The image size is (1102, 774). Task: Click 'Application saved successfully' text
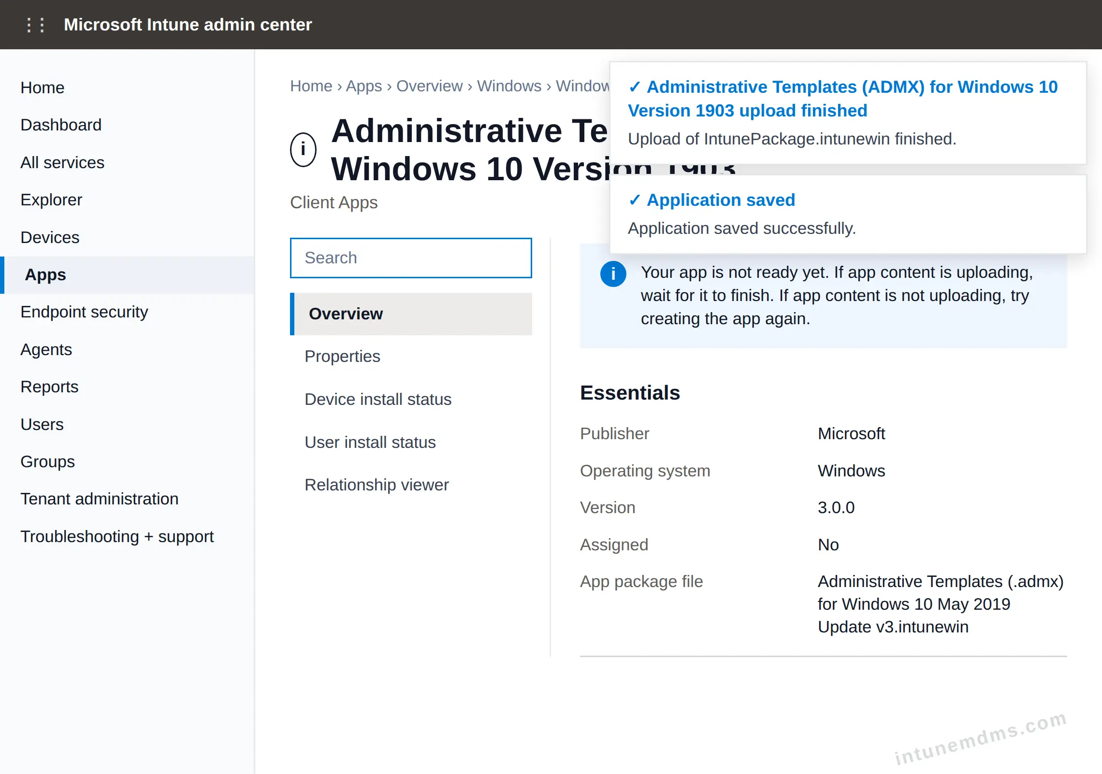(x=742, y=229)
